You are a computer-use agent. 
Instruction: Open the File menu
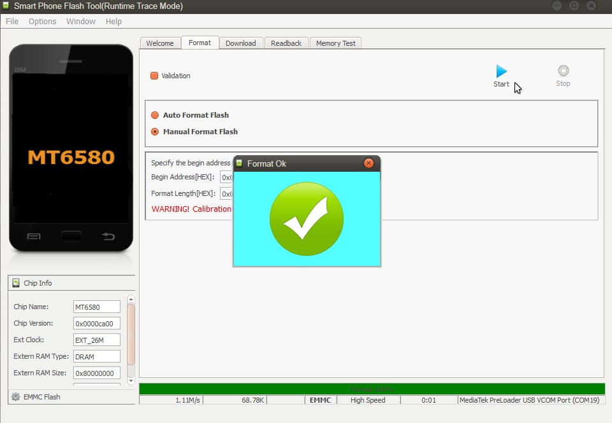coord(12,22)
